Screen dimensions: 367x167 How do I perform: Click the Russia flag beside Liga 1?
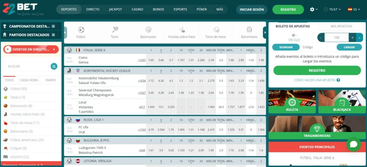[78, 120]
